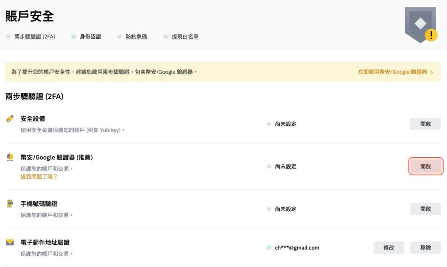Viewport: 447px width, 267px height.
Task: Click the 幣安/Google 驗證器 (推薦) row title
Action: (x=56, y=157)
